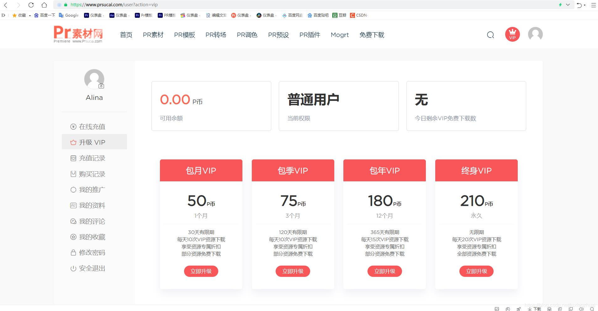Click the 今日剩余VIP免费下载数 card
Screen dimensions: 598x311
pos(466,106)
